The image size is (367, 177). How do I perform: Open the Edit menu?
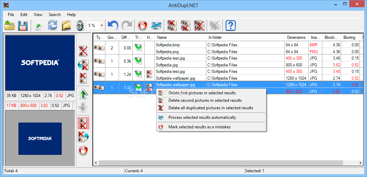[x=24, y=15]
